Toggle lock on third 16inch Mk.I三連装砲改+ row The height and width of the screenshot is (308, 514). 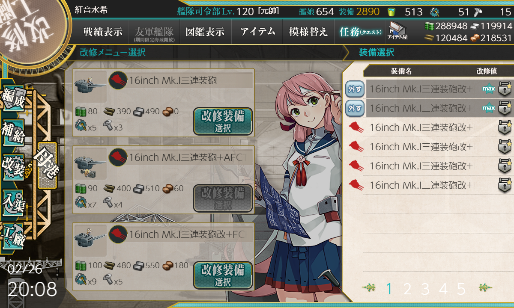pos(505,127)
